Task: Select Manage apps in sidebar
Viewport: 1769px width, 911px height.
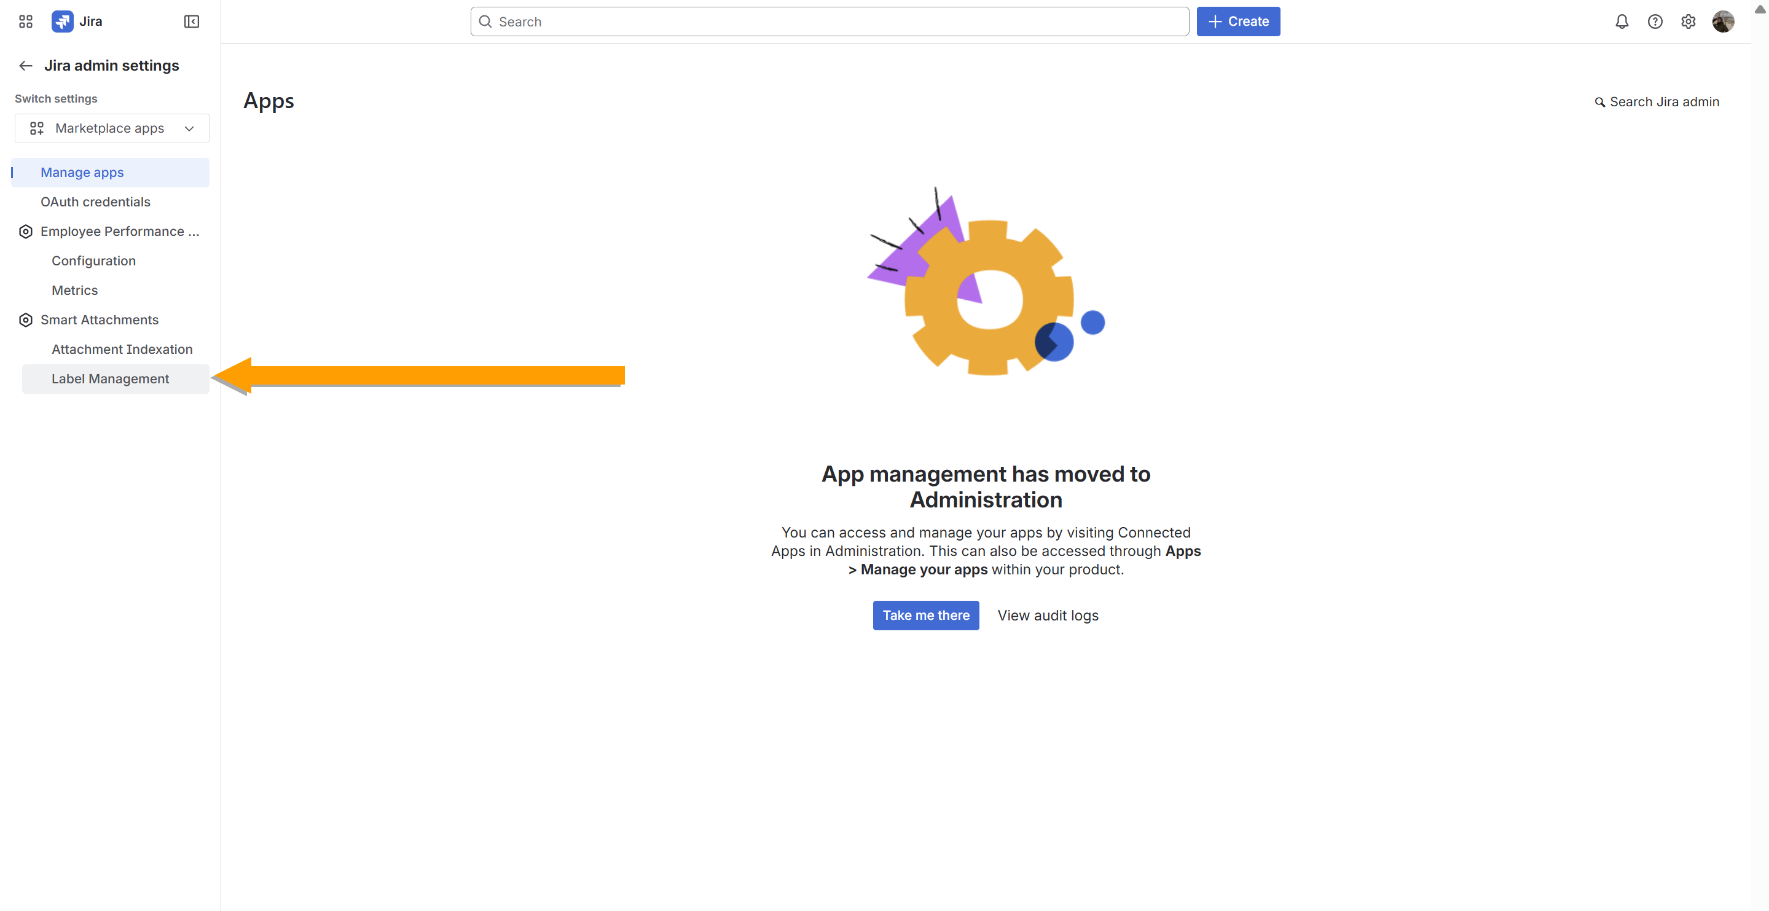Action: click(x=82, y=173)
